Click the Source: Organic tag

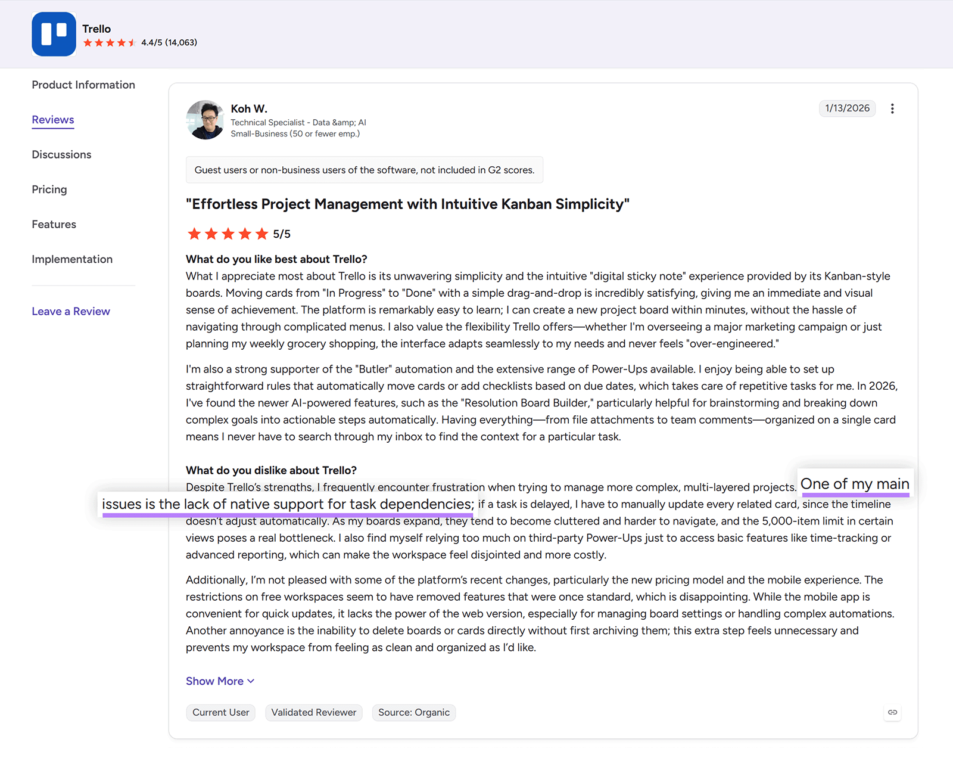tap(414, 713)
